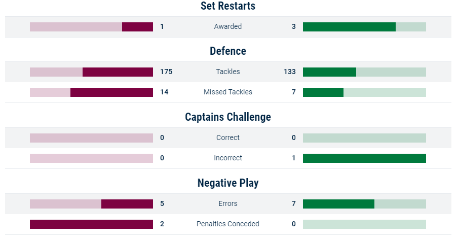
Task: Click the maroon Awarded bar showing 1
Action: coord(91,27)
